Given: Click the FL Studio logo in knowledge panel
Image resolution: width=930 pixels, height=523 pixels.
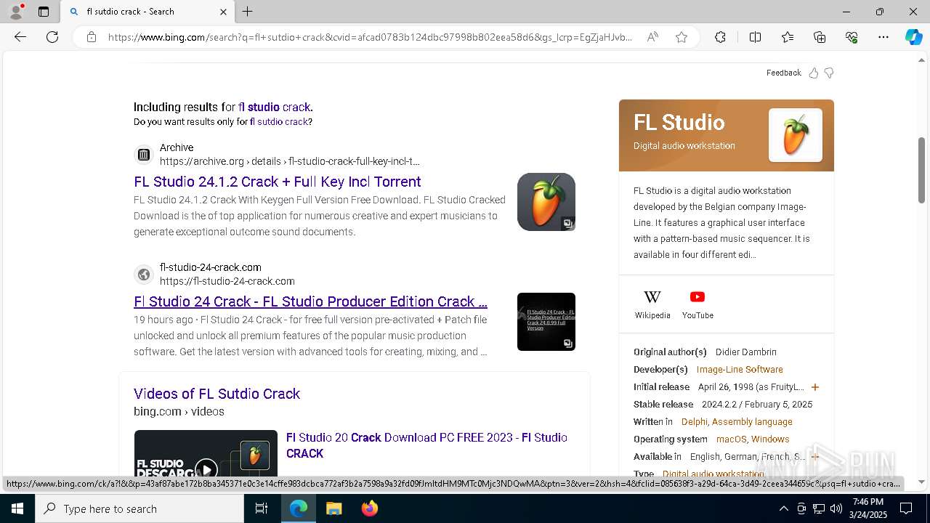Looking at the screenshot, I should (x=796, y=135).
